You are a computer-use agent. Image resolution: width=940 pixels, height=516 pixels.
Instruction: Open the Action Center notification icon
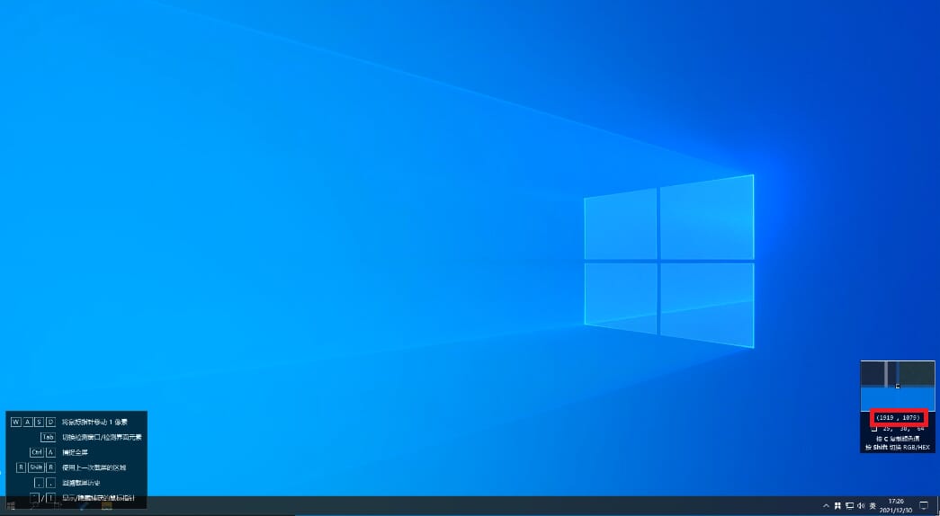924,505
